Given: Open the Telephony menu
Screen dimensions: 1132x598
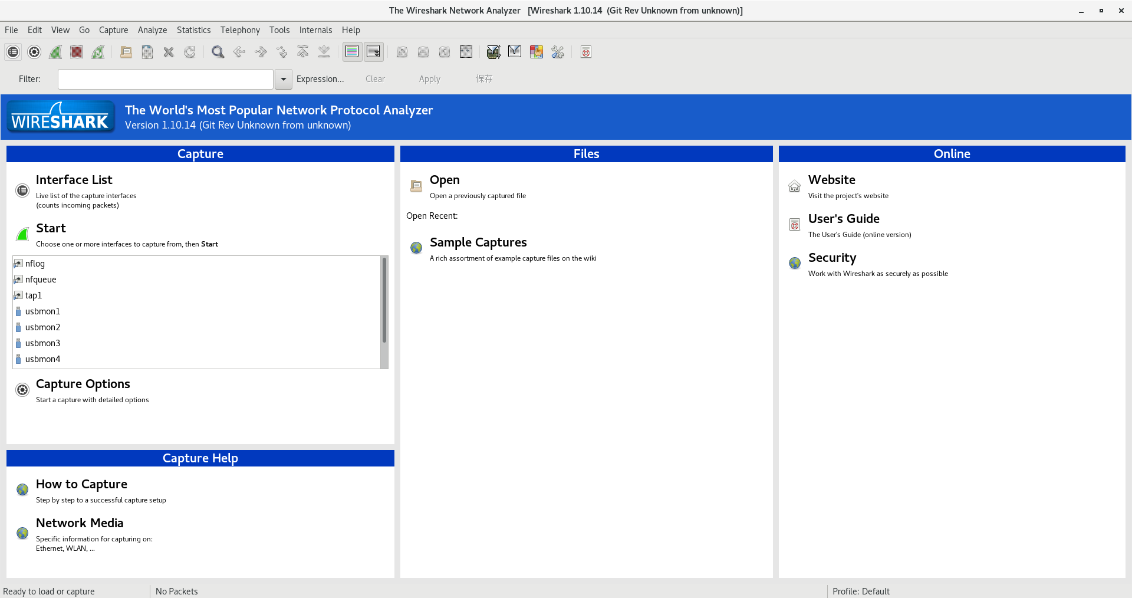Looking at the screenshot, I should (x=240, y=30).
